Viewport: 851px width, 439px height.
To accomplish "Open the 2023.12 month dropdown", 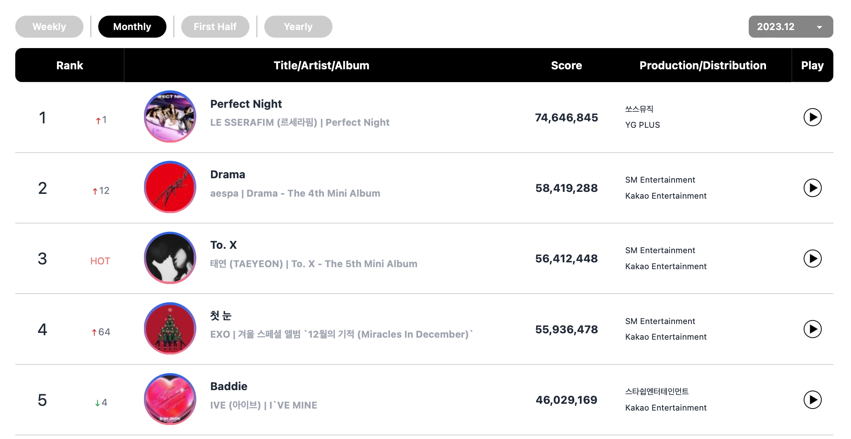I will pos(790,27).
